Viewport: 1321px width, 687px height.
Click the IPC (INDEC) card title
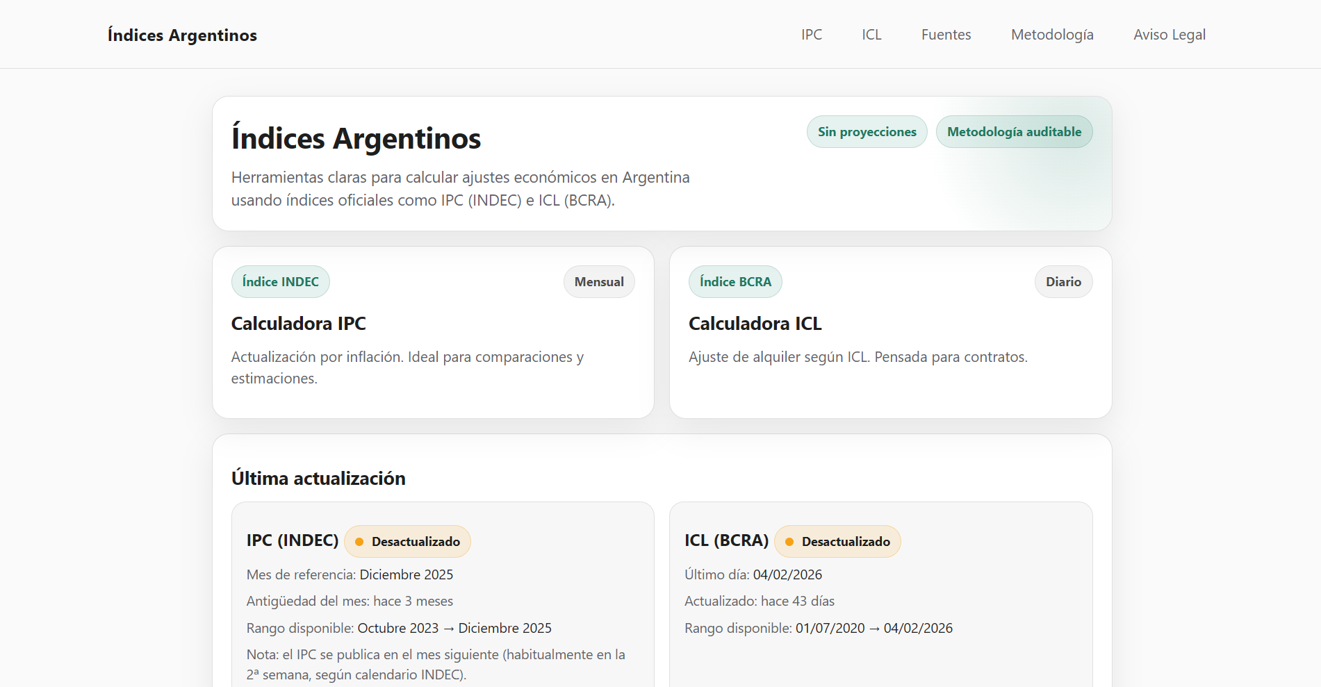coord(293,540)
